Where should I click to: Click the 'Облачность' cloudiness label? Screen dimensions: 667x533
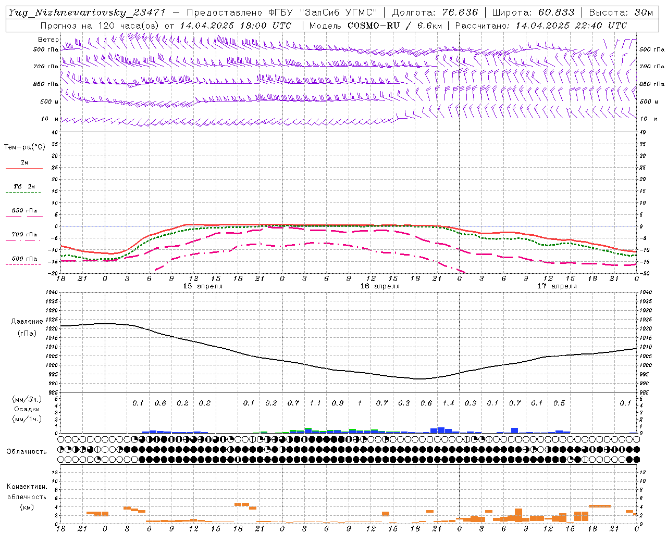pos(27,452)
